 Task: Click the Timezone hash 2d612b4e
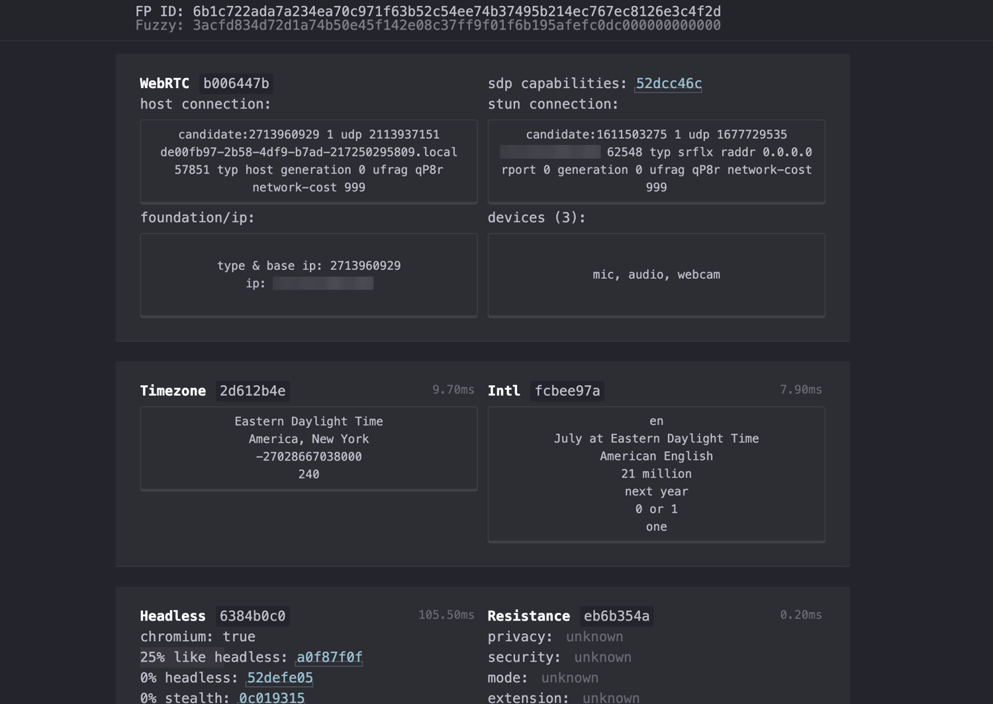252,391
